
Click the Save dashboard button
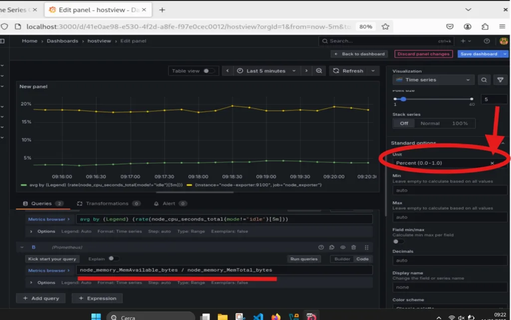[479, 54]
